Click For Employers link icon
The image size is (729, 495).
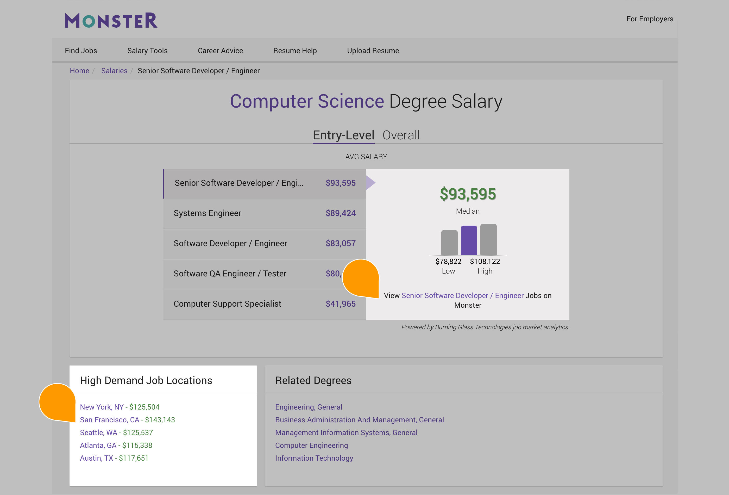coord(650,19)
